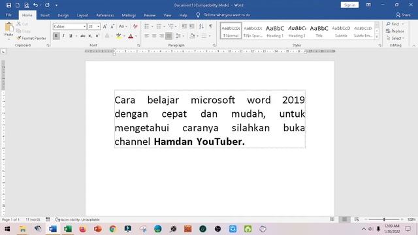418x235 pixels.
Task: Toggle Underline formatting
Action: pyautogui.click(x=71, y=36)
